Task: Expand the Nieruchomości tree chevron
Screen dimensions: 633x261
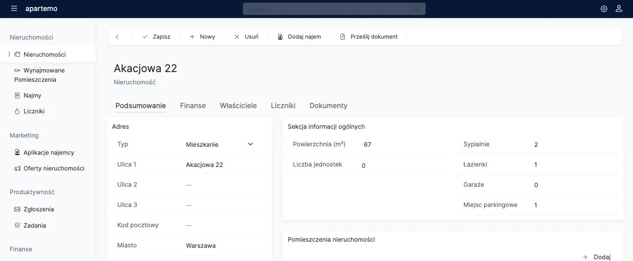Action: click(9, 54)
